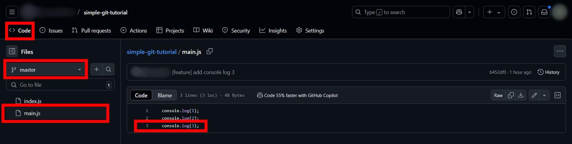Select the Code view toggle

coord(141,95)
